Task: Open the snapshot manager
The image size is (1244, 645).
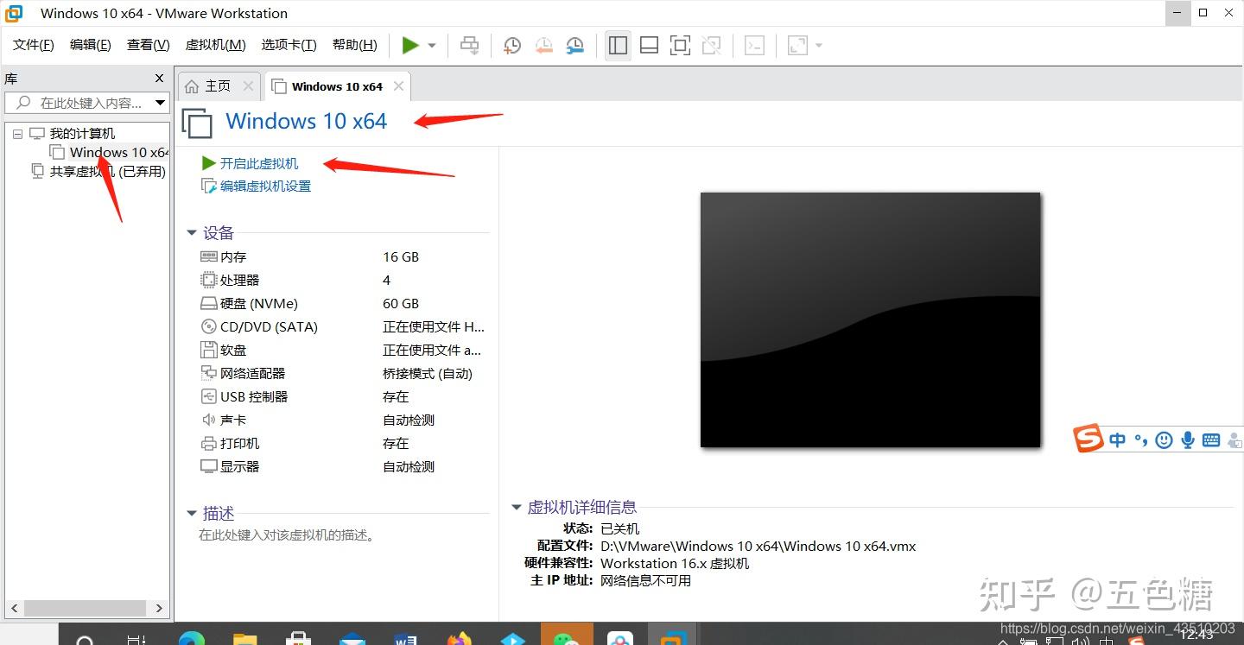Action: tap(574, 45)
